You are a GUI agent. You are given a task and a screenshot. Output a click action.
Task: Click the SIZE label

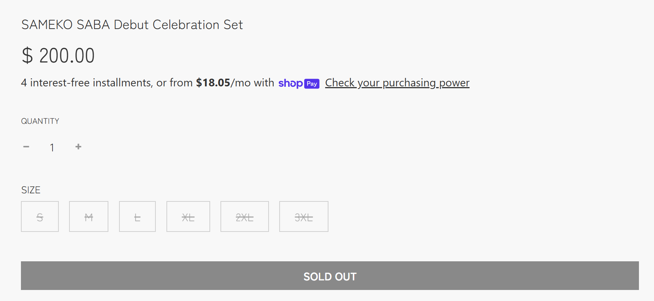coord(31,190)
